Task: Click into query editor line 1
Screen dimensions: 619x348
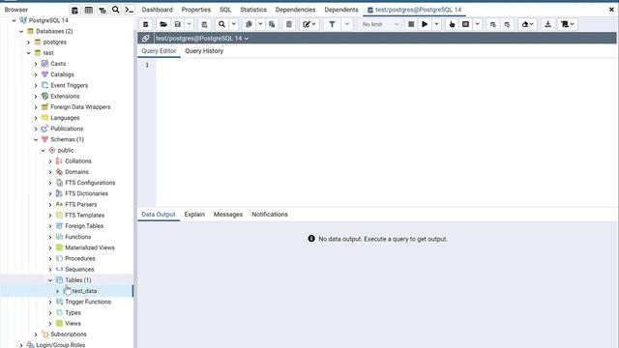Action: click(x=386, y=65)
